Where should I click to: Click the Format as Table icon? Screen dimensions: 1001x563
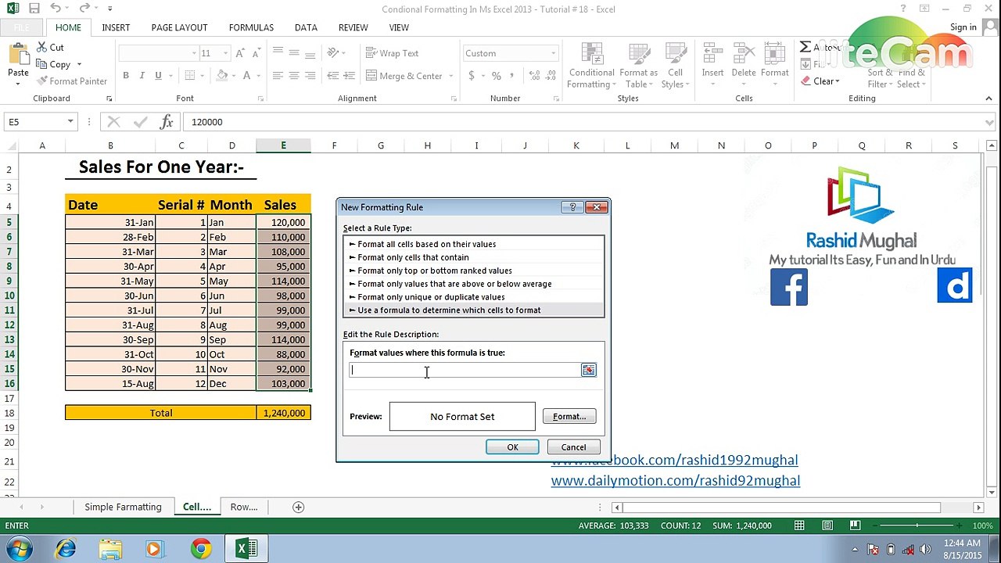638,66
